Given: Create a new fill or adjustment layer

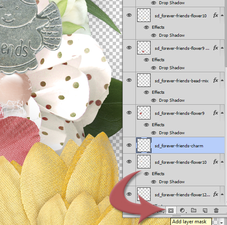Looking at the screenshot, I should pos(182,211).
